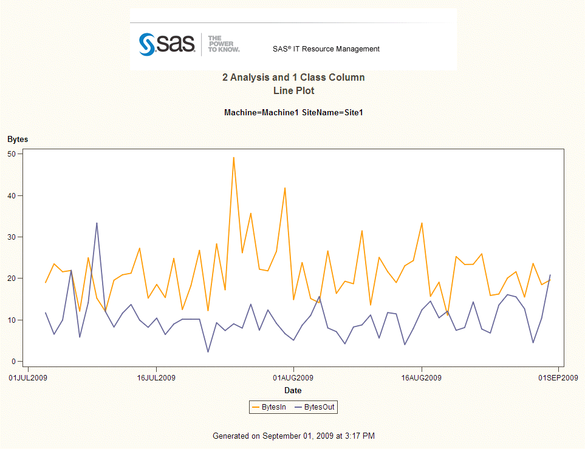Click the 30 tick on the Bytes axis
Viewport: 585px width, 449px height.
pyautogui.click(x=12, y=237)
